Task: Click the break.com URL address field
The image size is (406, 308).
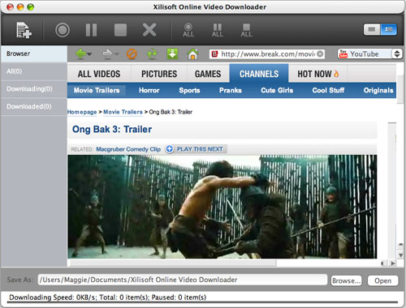Action: click(266, 54)
